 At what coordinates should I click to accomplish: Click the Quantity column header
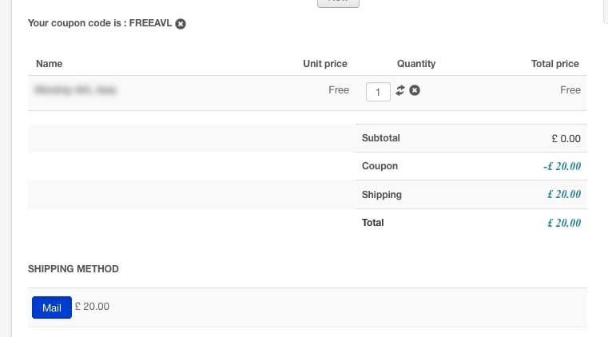pyautogui.click(x=415, y=63)
